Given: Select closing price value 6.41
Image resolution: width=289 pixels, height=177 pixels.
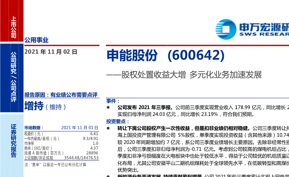Looking at the screenshot, I should (94, 134).
